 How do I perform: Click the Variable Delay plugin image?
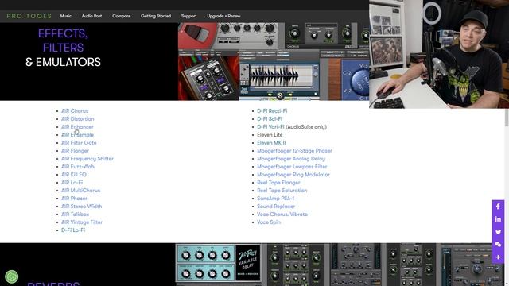(219, 263)
